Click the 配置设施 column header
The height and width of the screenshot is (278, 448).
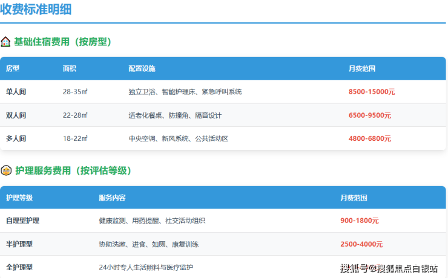tap(142, 68)
